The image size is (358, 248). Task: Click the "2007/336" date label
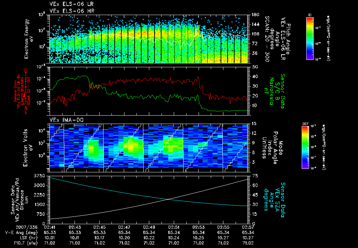click(26, 227)
